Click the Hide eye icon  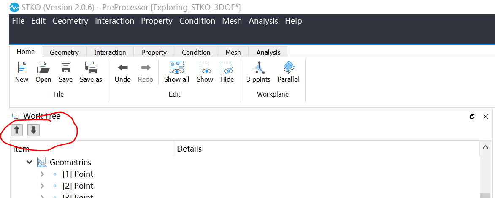227,67
